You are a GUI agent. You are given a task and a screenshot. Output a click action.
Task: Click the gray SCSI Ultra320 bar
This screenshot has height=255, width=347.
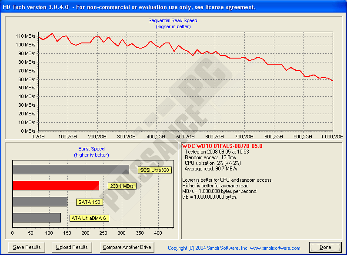[70, 170]
